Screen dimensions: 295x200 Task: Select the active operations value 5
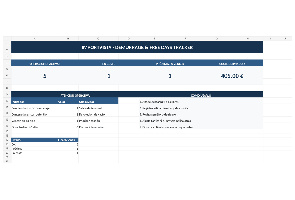[x=45, y=76]
